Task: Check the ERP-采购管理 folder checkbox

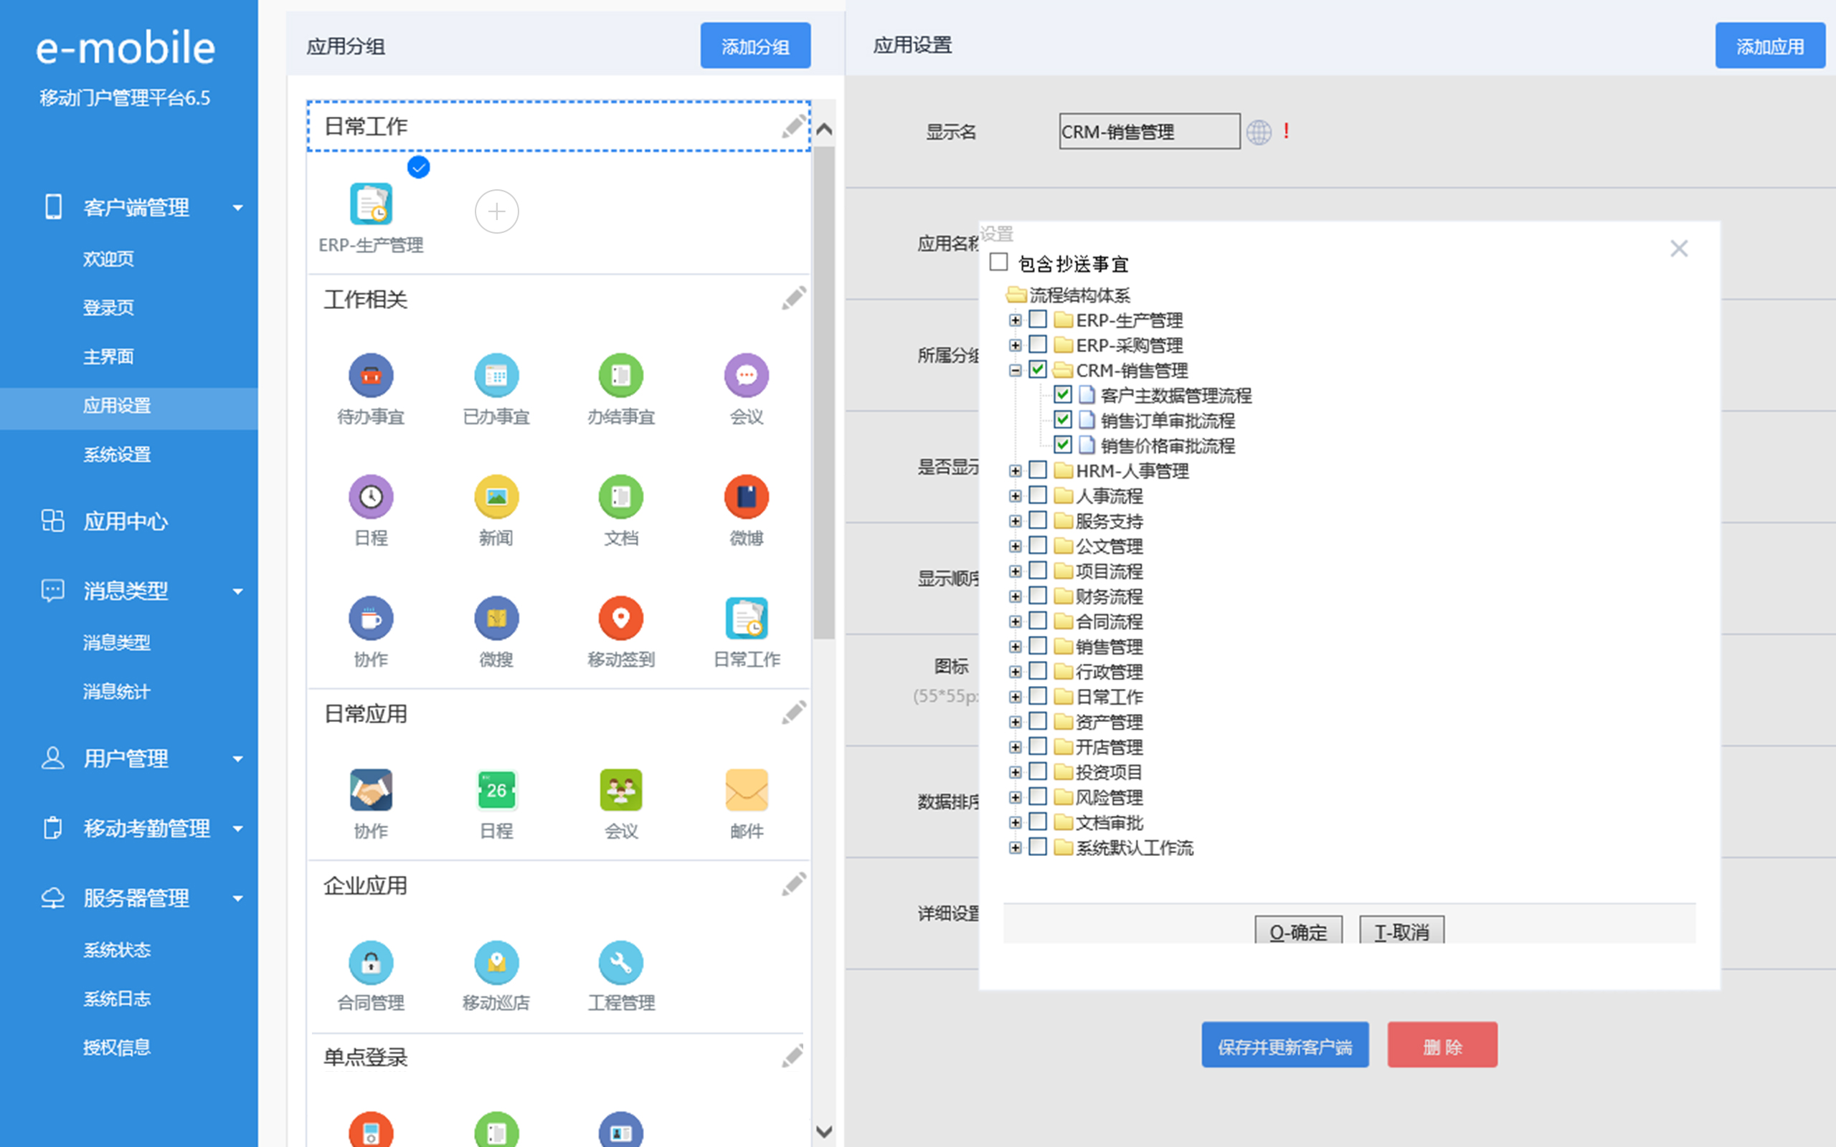Action: 1038,344
